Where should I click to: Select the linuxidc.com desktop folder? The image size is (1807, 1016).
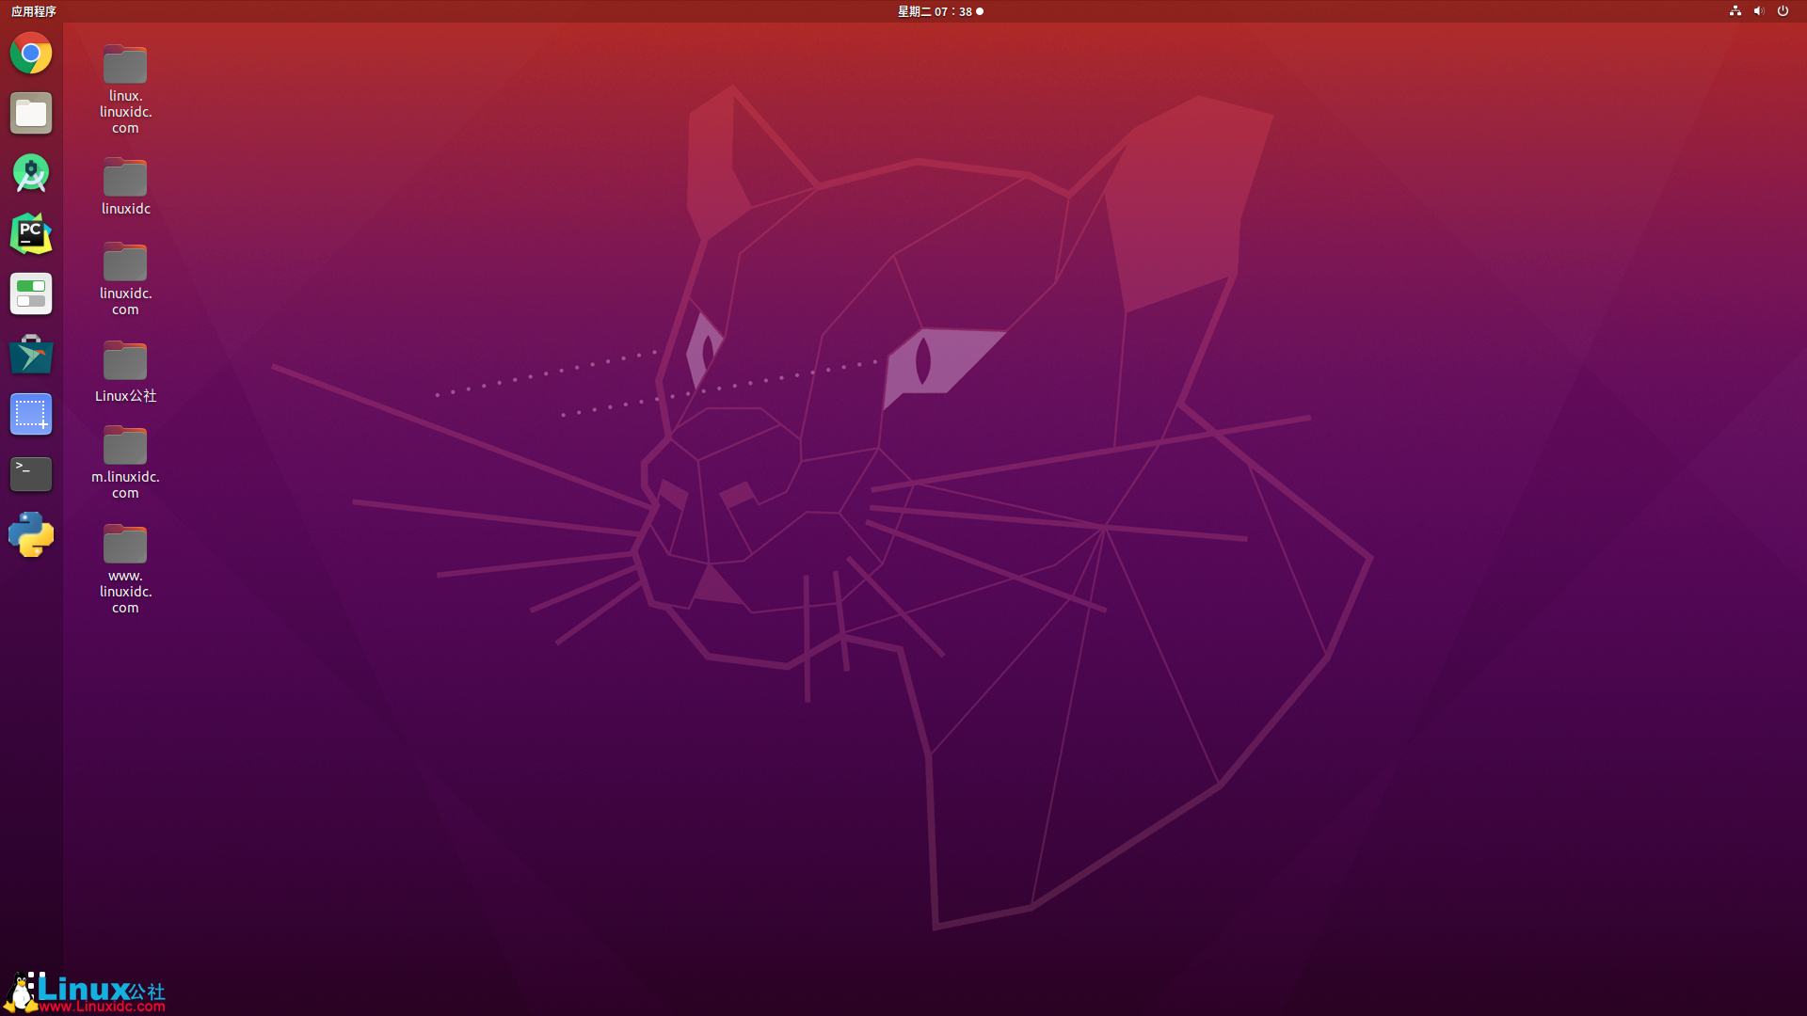pyautogui.click(x=125, y=278)
